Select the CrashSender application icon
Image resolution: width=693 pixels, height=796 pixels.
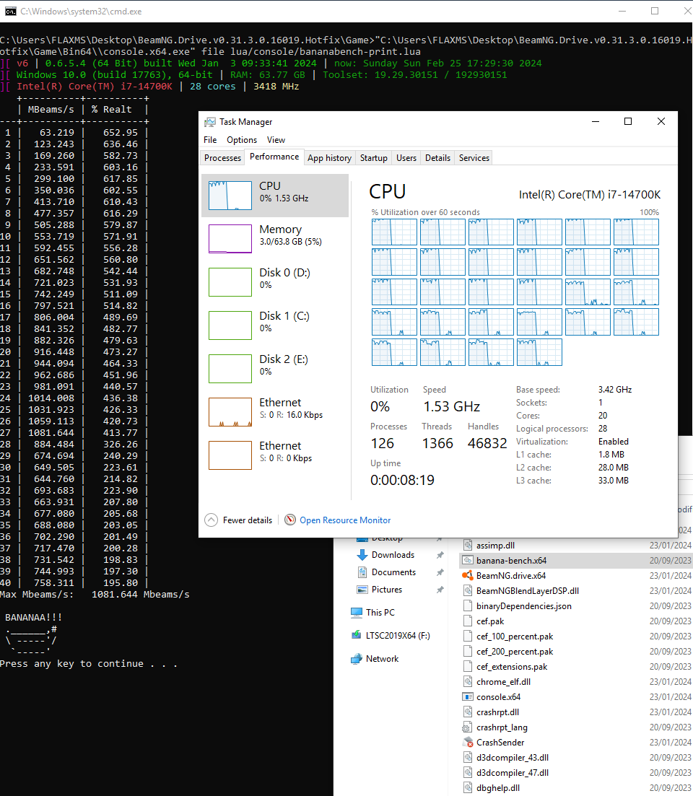468,742
